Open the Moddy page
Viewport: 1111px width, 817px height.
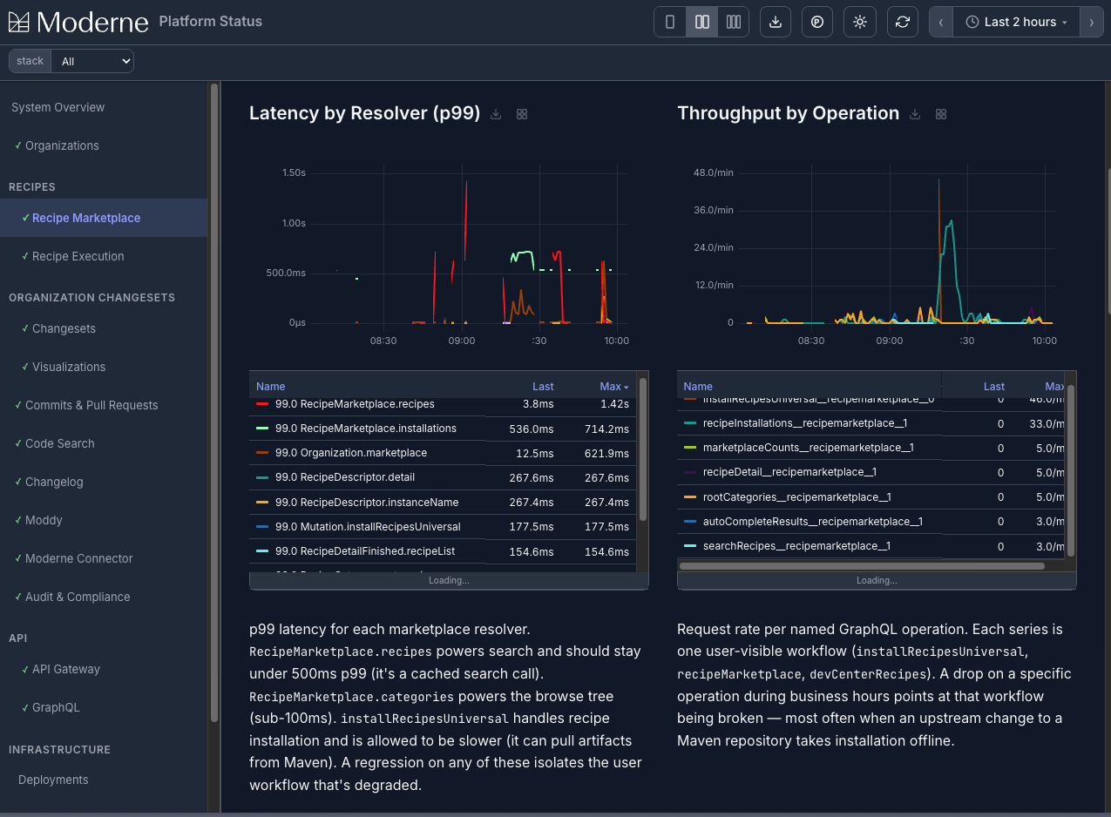(x=44, y=520)
